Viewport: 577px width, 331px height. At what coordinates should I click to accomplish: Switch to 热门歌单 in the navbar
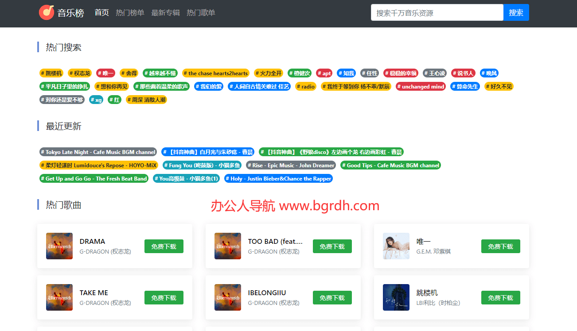201,13
